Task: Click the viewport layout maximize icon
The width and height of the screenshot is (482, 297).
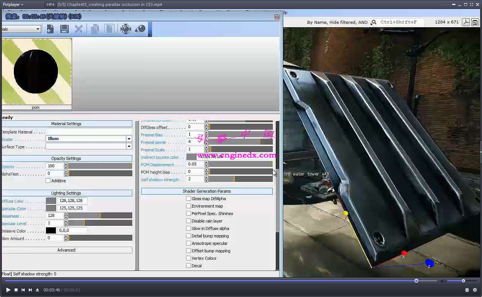Action: (x=475, y=22)
